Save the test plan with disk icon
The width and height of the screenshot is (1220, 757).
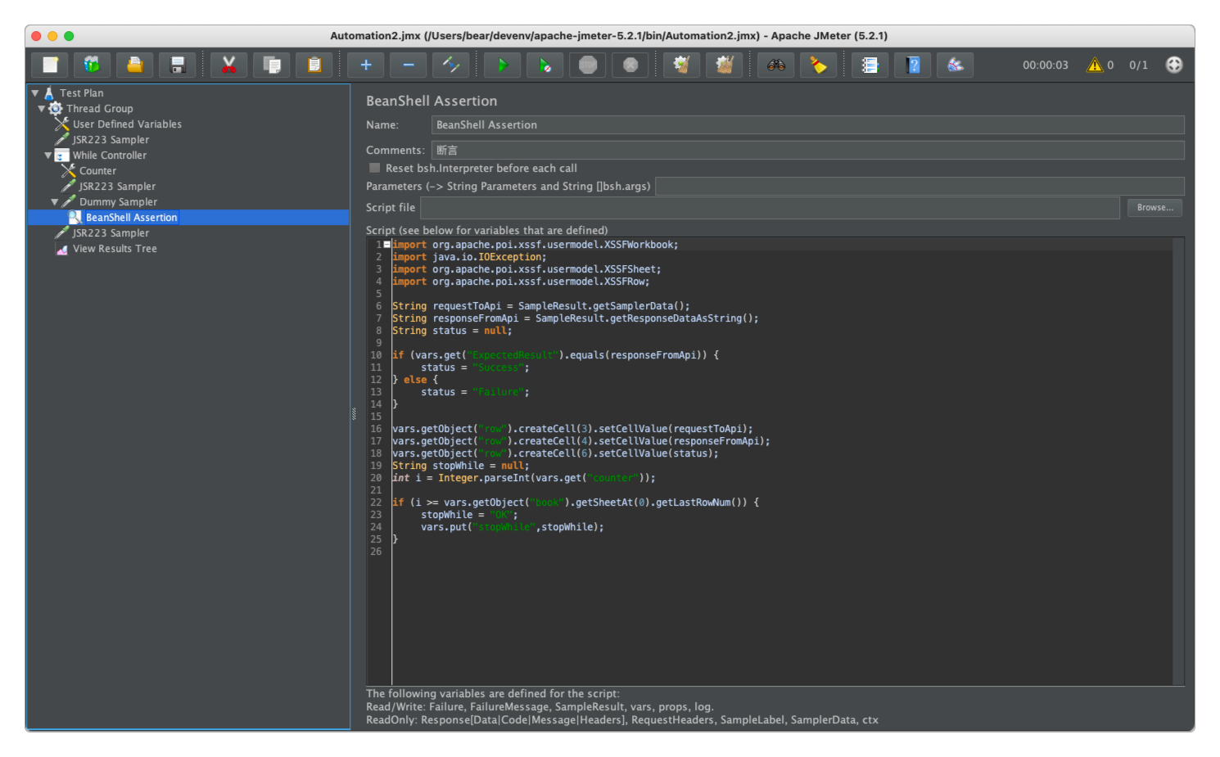[177, 65]
